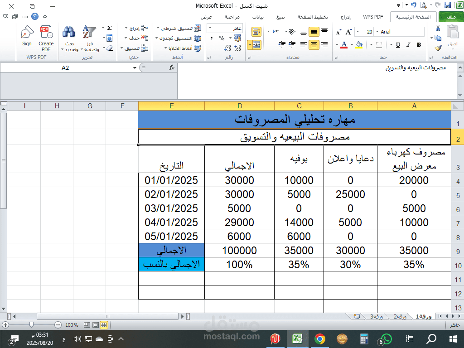
Task: Open Sort and Filter tool
Action: tap(89, 38)
